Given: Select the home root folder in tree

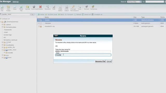Looking at the screenshot, I should click(x=12, y=22).
